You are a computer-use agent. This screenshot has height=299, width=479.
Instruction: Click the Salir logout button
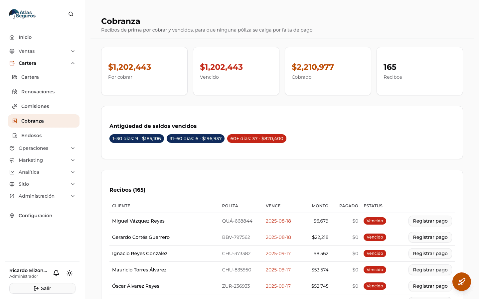[42, 288]
